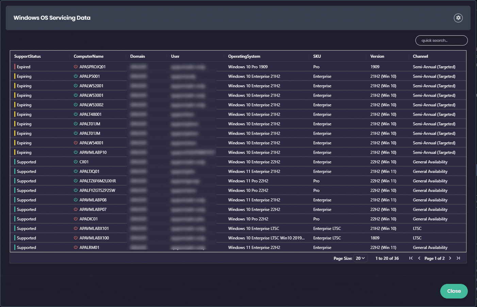
Task: Click the green power icon beside APALP5001
Action: [76, 76]
